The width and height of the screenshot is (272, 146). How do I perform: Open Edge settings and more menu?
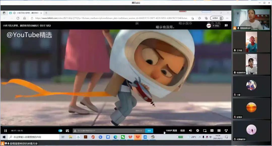click(x=227, y=18)
